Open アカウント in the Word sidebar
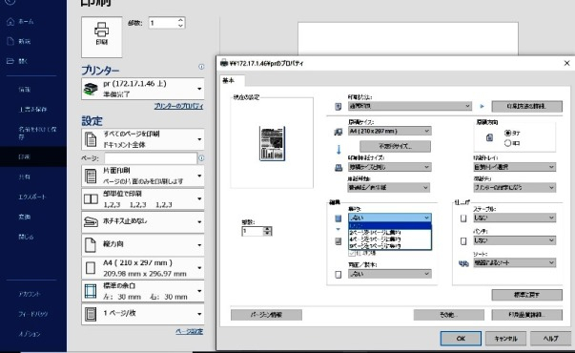The height and width of the screenshot is (353, 575). tap(30, 294)
